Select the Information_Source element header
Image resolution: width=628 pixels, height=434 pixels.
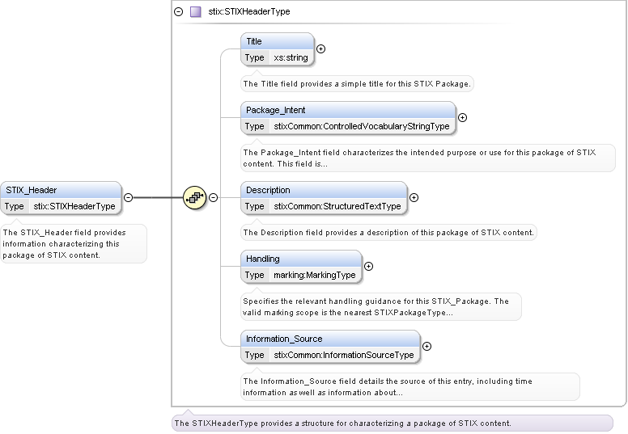(x=330, y=339)
